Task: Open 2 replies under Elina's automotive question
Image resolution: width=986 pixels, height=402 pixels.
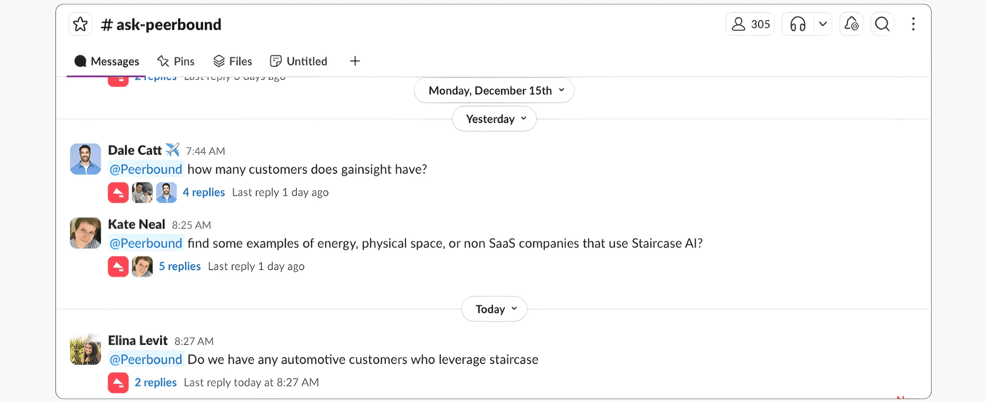Action: pyautogui.click(x=156, y=382)
